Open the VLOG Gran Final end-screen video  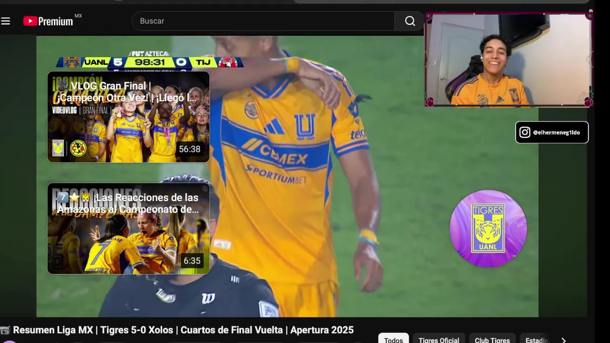[128, 117]
